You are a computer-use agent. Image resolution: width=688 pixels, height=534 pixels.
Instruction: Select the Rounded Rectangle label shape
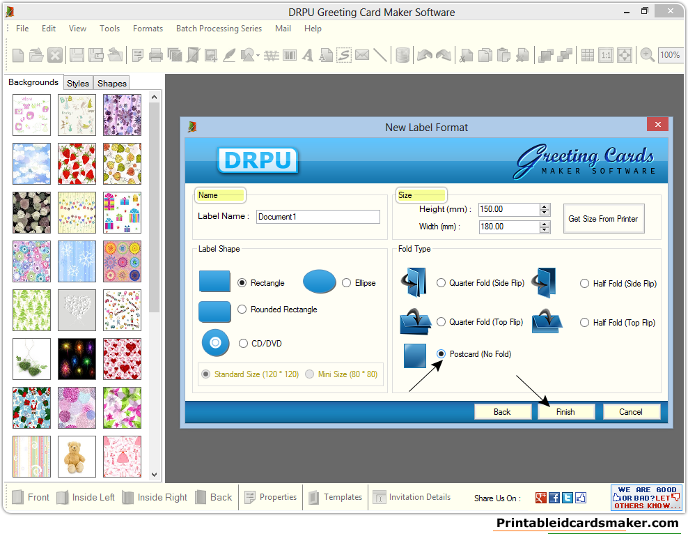[242, 309]
